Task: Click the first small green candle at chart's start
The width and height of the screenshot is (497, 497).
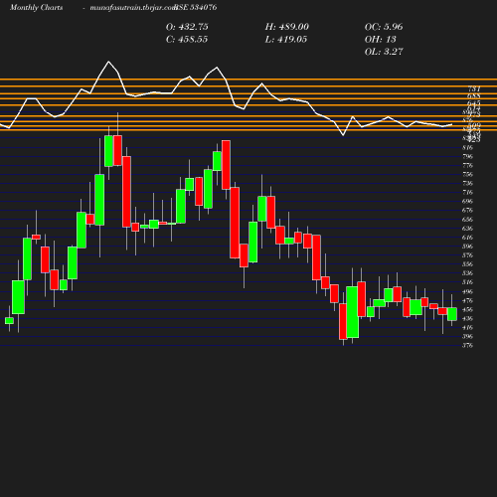Action: point(9,320)
